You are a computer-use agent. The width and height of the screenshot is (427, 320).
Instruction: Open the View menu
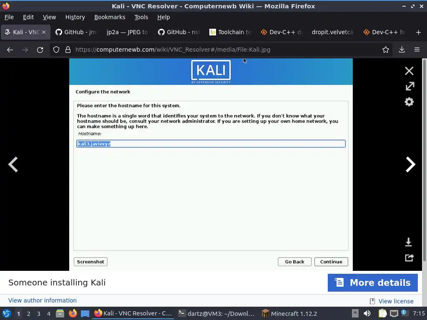49,17
